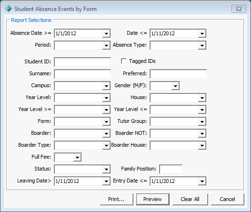Enable the Tagged IDs checkbox
This screenshot has width=251, height=212.
coord(124,61)
